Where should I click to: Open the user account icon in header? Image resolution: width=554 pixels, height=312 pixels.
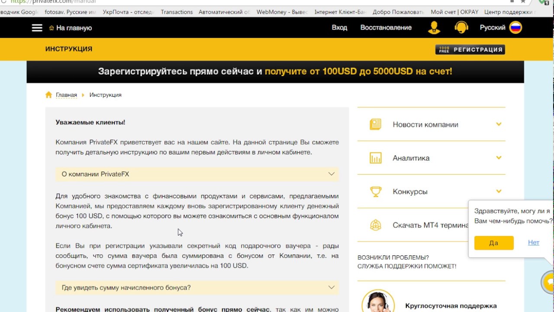434,28
